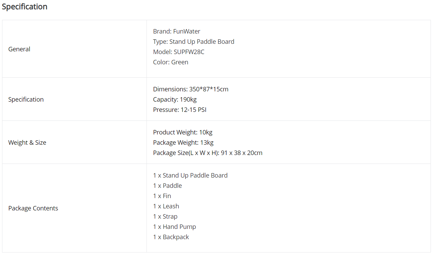This screenshot has width=435, height=259.
Task: Select the Color: Green line
Action: point(171,62)
